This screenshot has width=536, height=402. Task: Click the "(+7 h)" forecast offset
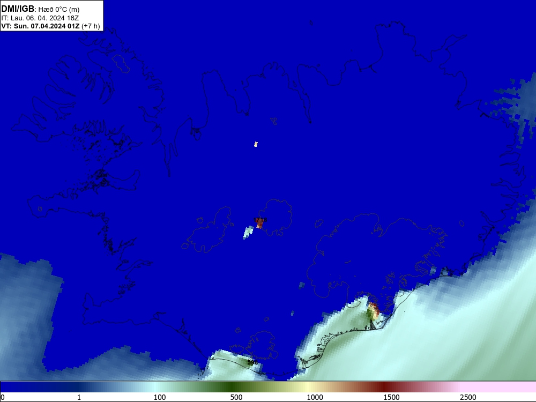91,26
